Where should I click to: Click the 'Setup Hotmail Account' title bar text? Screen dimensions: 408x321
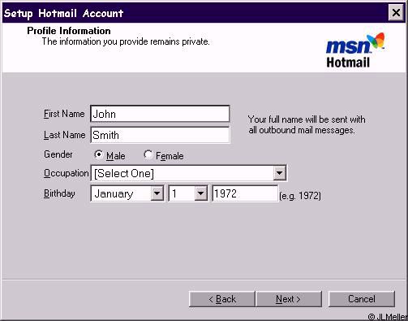click(63, 13)
